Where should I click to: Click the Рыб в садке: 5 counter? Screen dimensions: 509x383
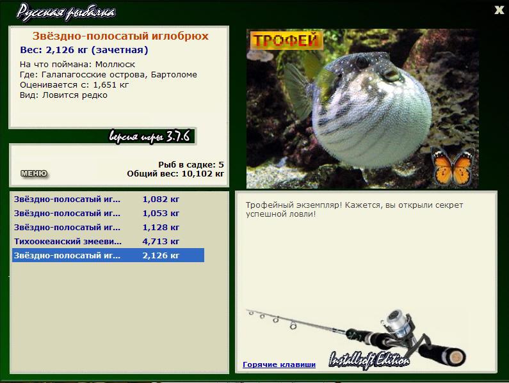point(191,164)
